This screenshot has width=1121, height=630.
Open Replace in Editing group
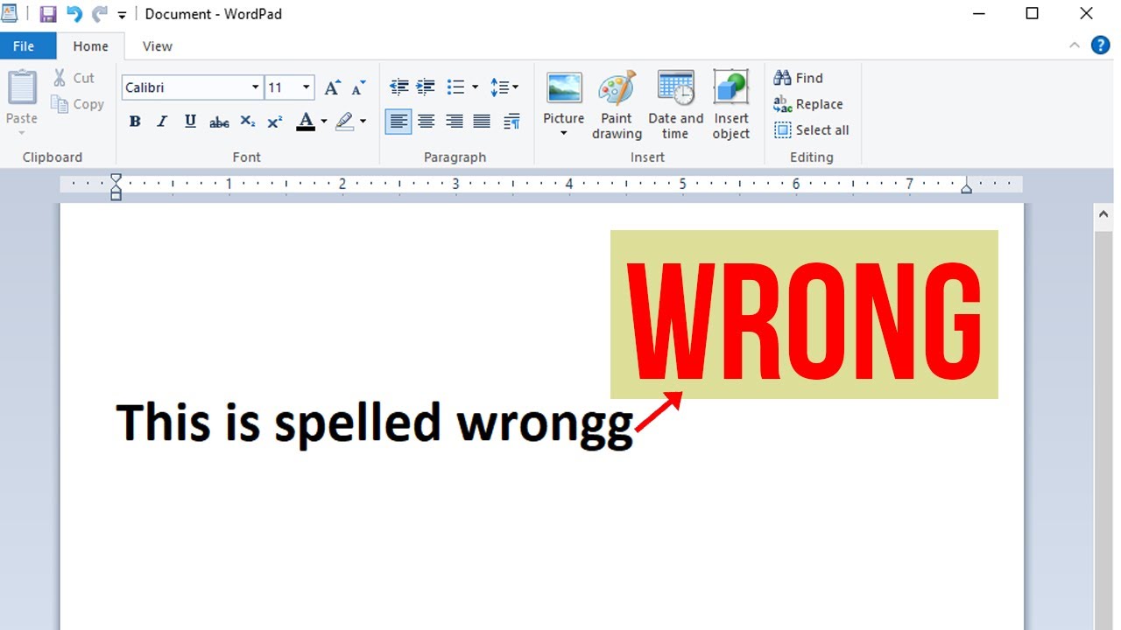(808, 104)
